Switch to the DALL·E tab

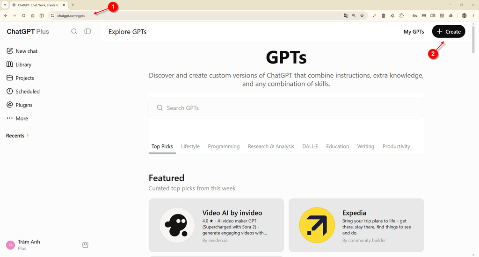pos(310,147)
